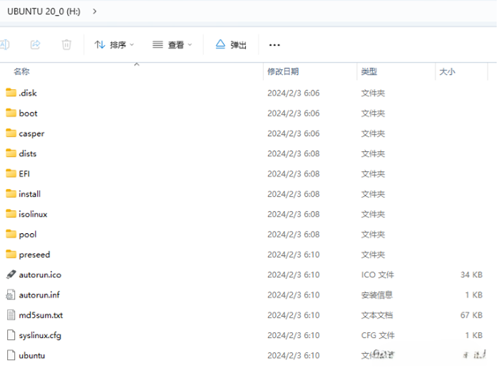Click the install folder name
Viewport: 497px width, 370px height.
click(30, 194)
